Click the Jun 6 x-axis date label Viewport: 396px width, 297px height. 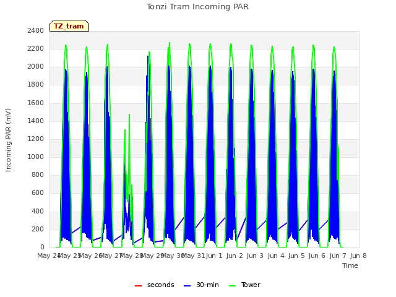(x=317, y=256)
